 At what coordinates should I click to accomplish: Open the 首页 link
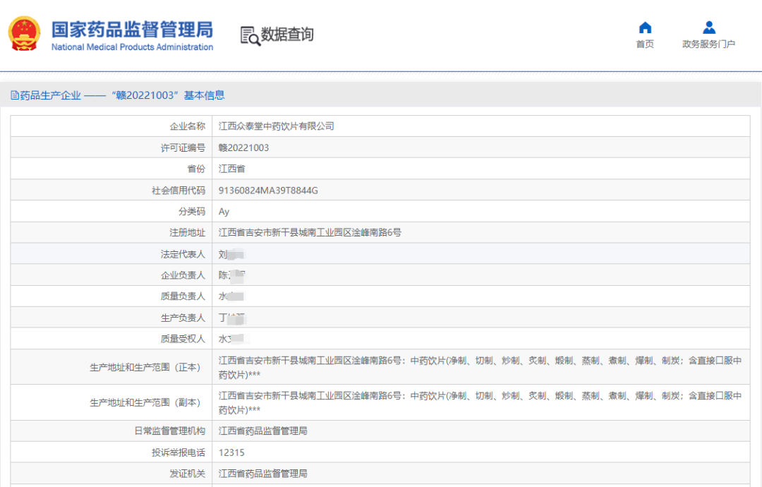645,44
